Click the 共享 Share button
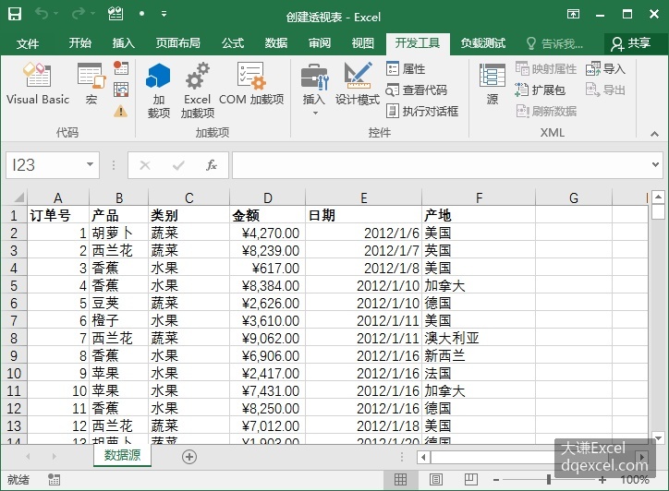This screenshot has height=491, width=669. pyautogui.click(x=631, y=43)
